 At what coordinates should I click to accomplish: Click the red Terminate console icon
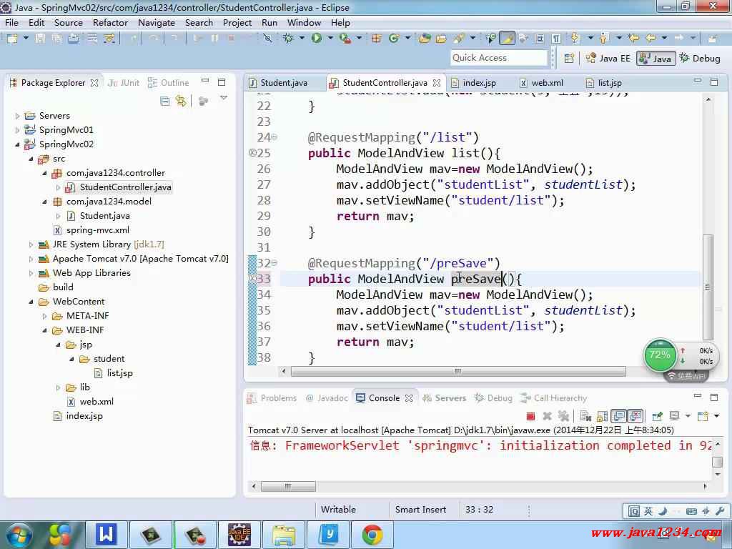(530, 416)
